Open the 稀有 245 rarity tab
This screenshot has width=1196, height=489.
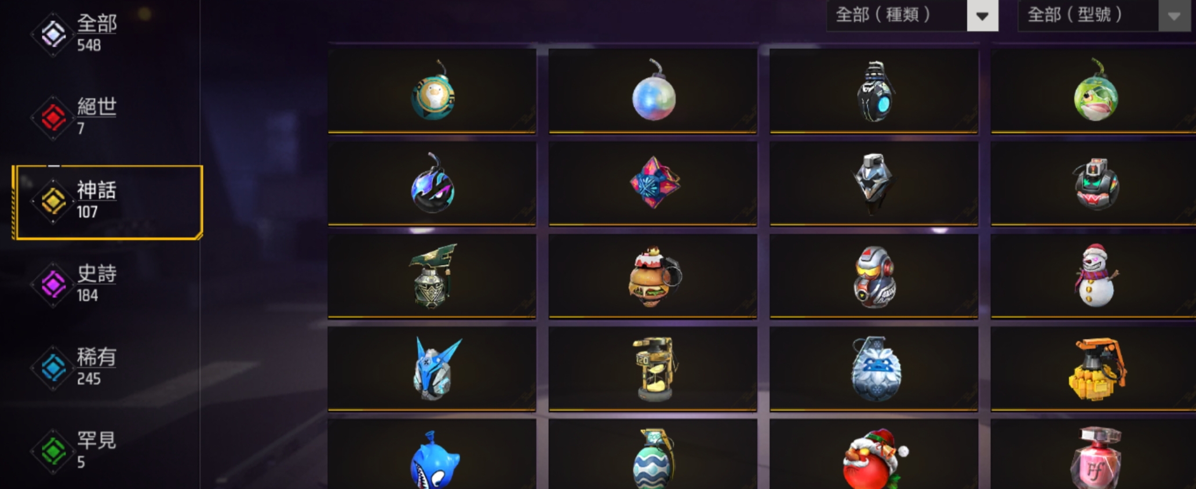tap(75, 367)
